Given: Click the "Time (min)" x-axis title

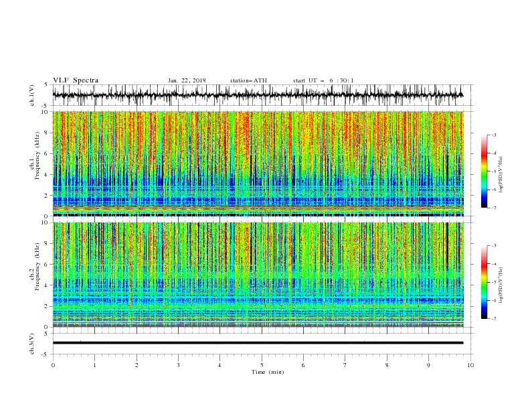Looking at the screenshot, I should click(268, 372).
